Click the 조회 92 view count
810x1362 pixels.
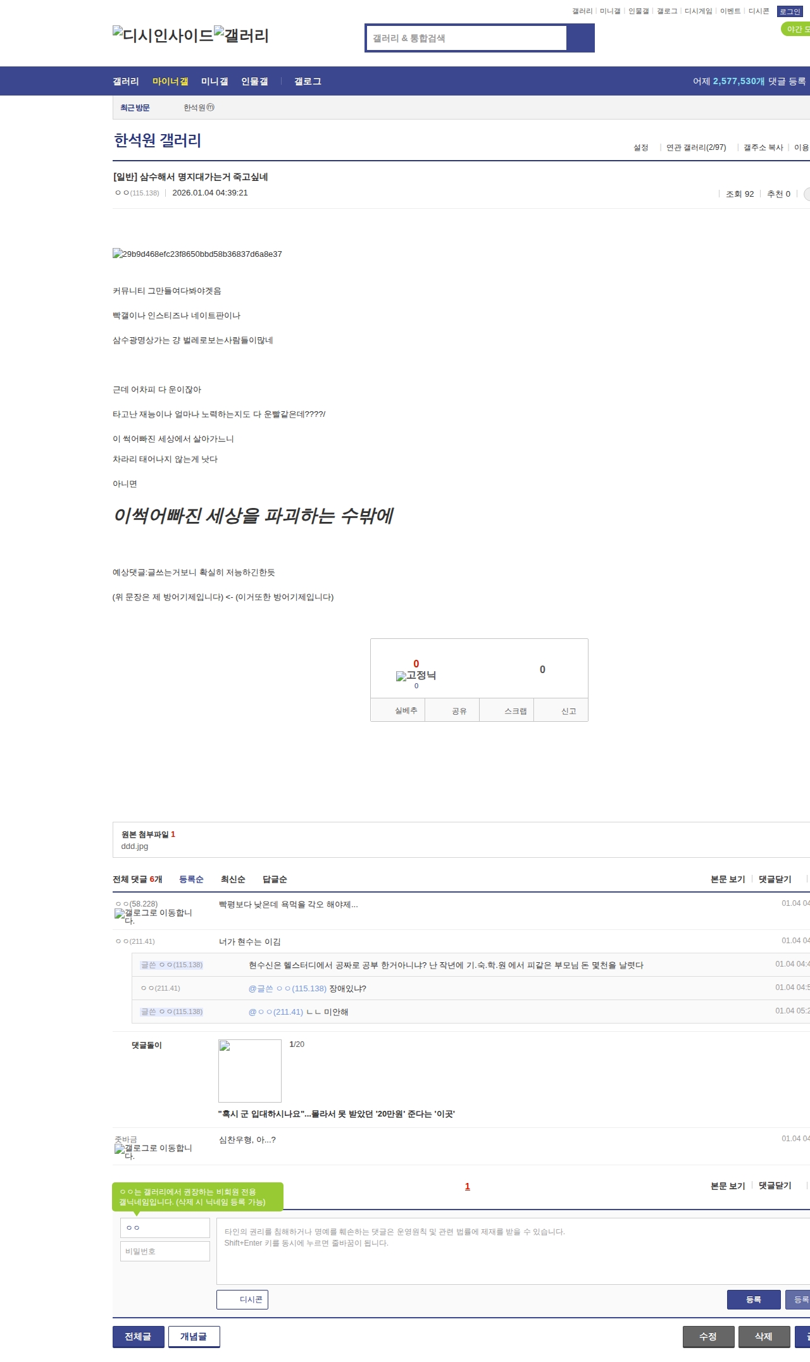[740, 194]
